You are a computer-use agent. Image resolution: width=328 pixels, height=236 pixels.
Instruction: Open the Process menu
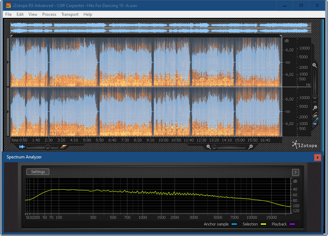[49, 14]
